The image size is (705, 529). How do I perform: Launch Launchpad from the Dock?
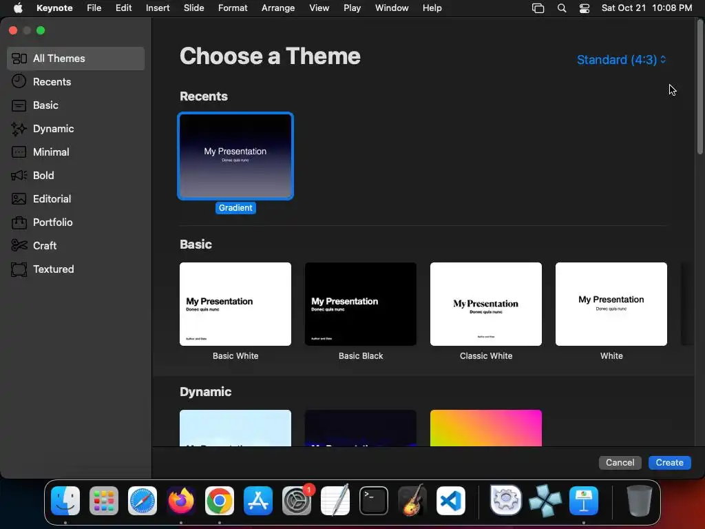pyautogui.click(x=104, y=501)
